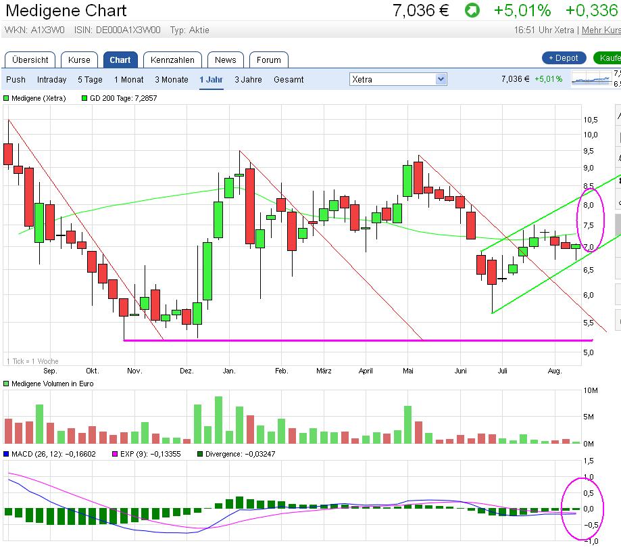Select the 1 Jahr time range
Image resolution: width=621 pixels, height=554 pixels.
coord(211,80)
